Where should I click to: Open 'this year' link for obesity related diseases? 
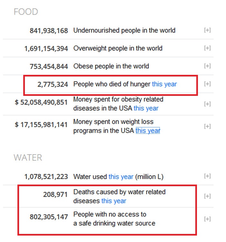[x=146, y=108]
